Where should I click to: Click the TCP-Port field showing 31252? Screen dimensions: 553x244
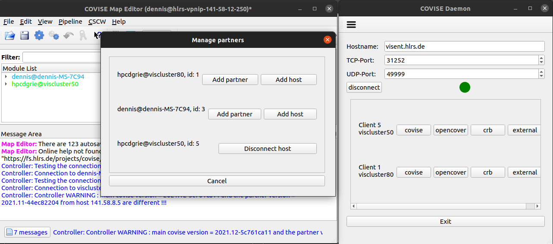point(462,60)
